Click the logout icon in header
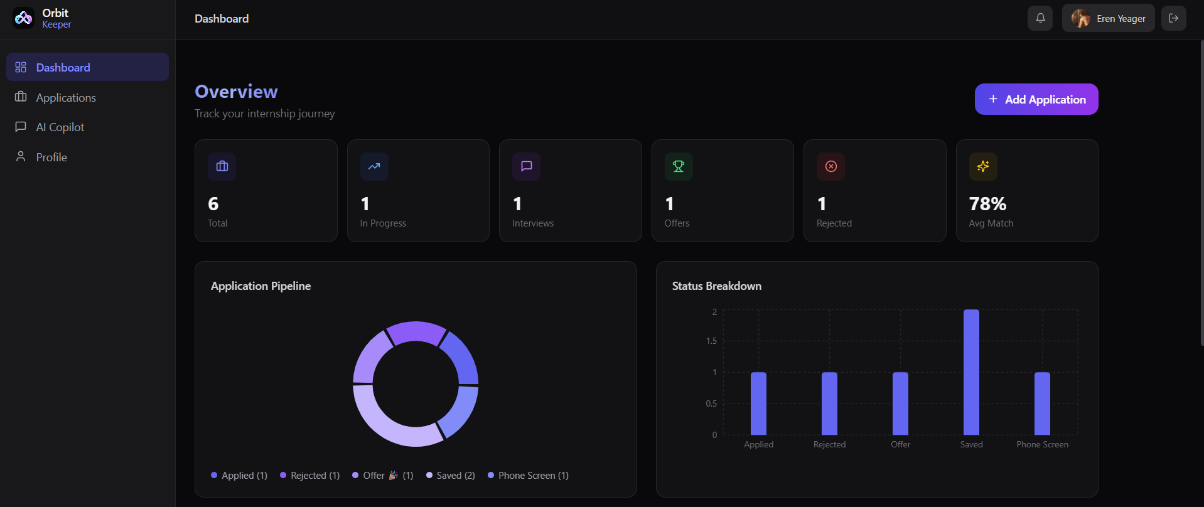 tap(1174, 18)
